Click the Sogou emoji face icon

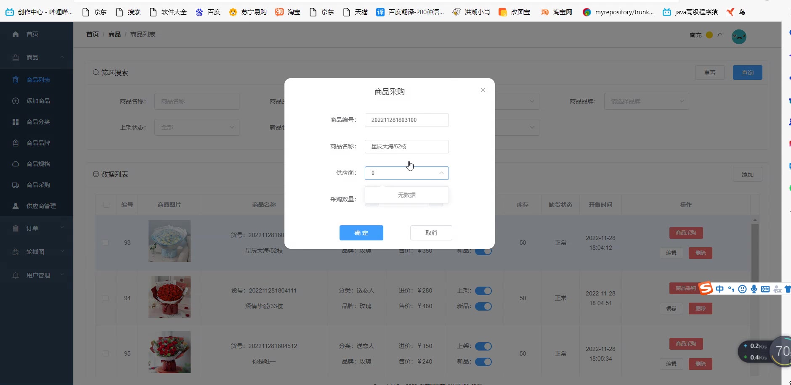(743, 289)
